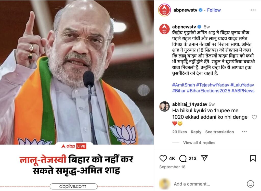This screenshot has width=261, height=191.
Task: View the 23 likes list
Action: click(x=179, y=132)
